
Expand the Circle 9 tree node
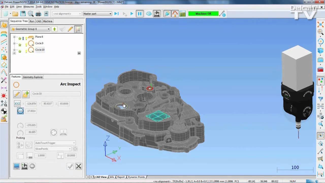14,43
